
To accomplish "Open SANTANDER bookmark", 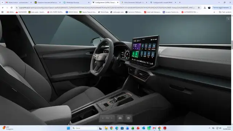I will [21, 12].
